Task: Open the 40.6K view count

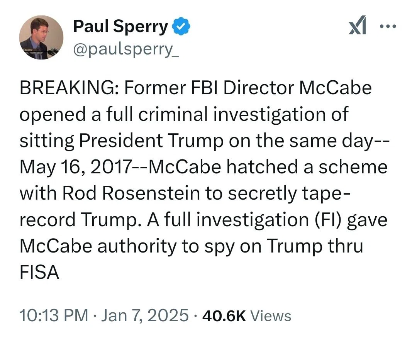Action: 224,316
